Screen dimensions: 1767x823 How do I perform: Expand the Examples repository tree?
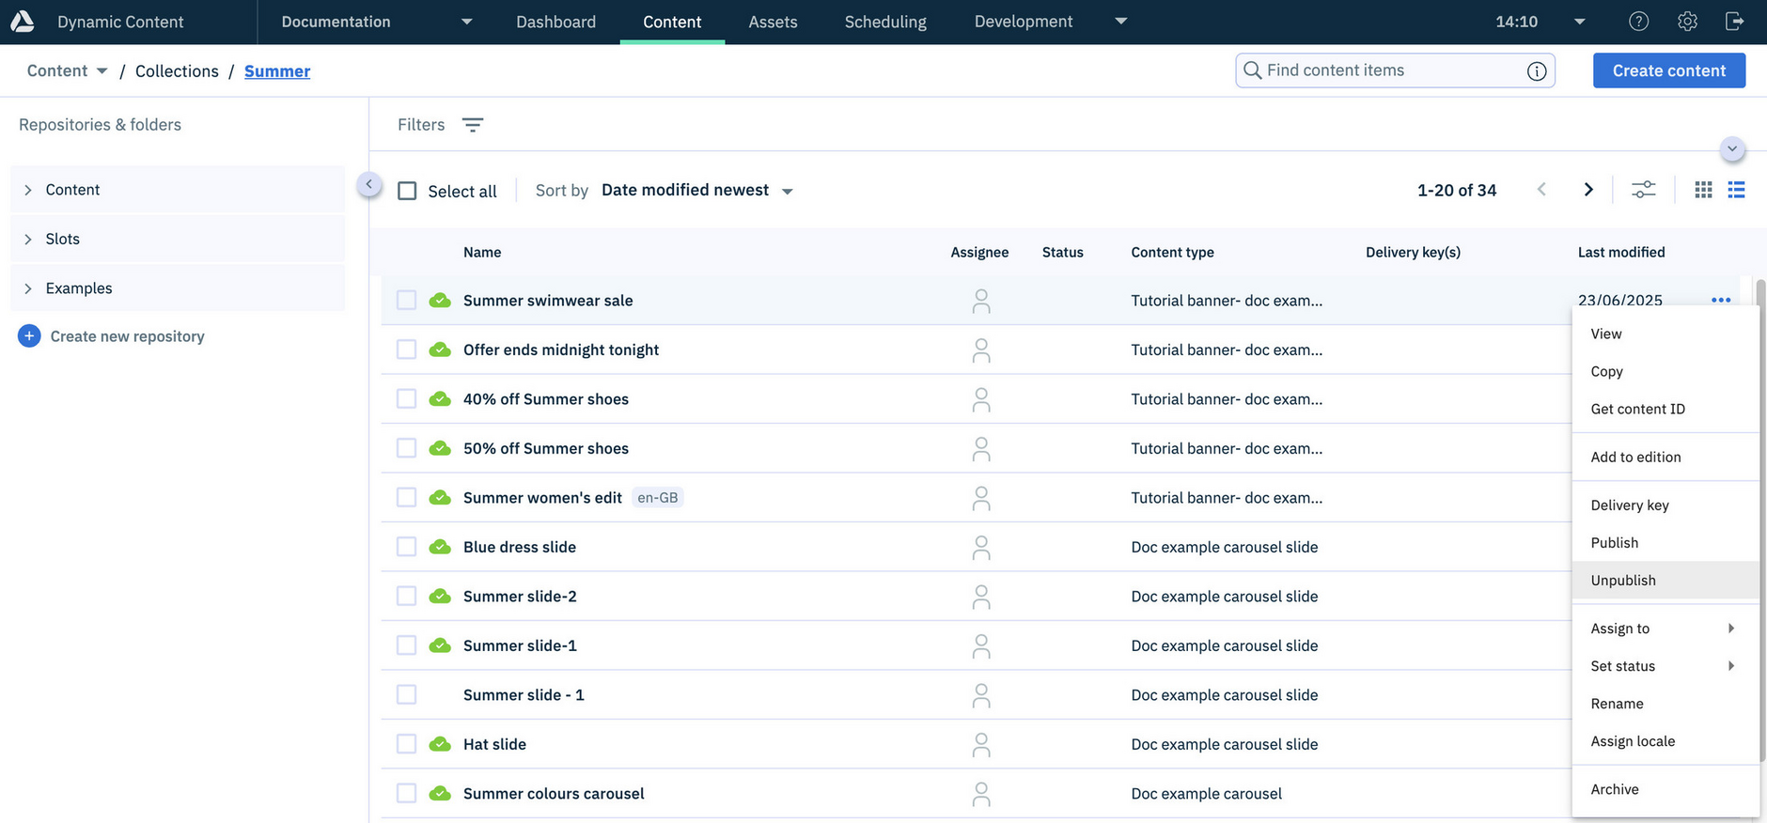(x=28, y=288)
